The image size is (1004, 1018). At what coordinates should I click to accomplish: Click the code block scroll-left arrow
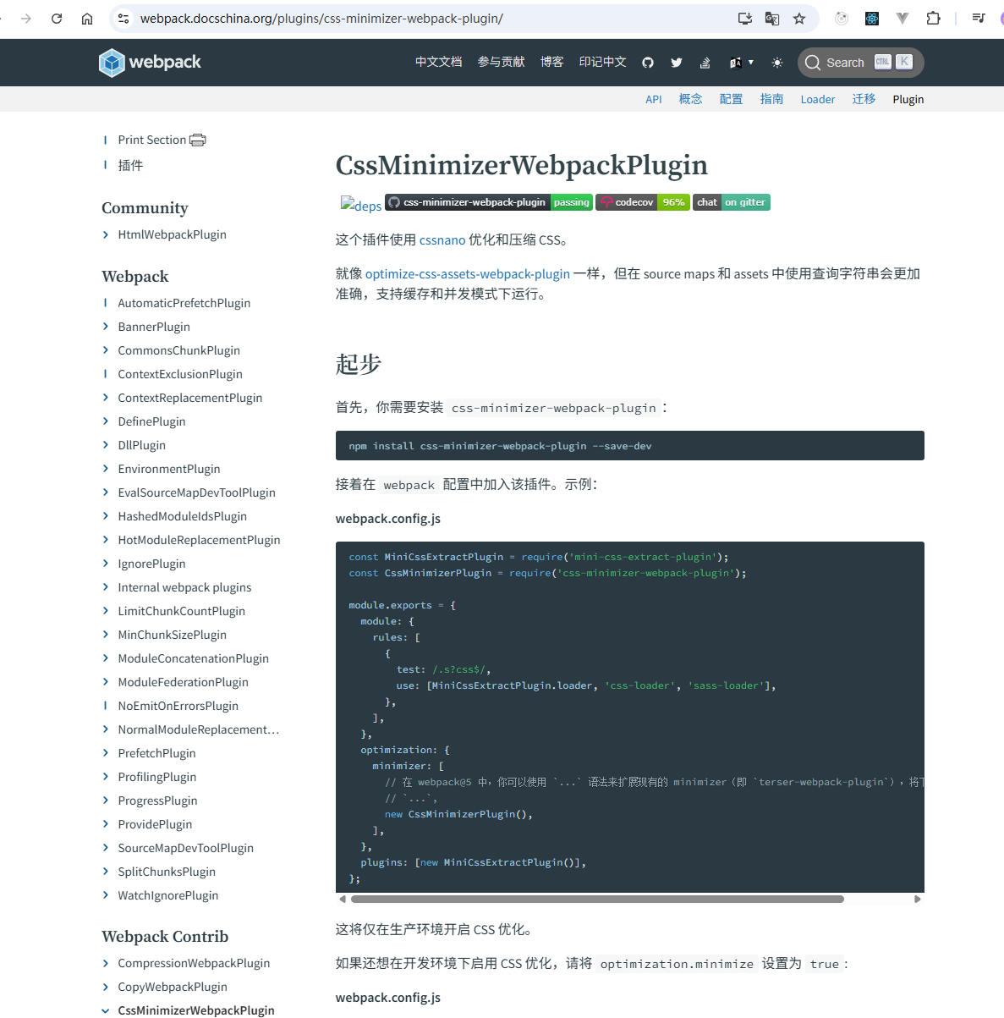click(342, 900)
